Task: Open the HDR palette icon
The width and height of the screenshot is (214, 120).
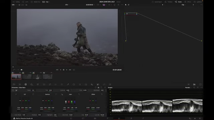Action: click(32, 84)
